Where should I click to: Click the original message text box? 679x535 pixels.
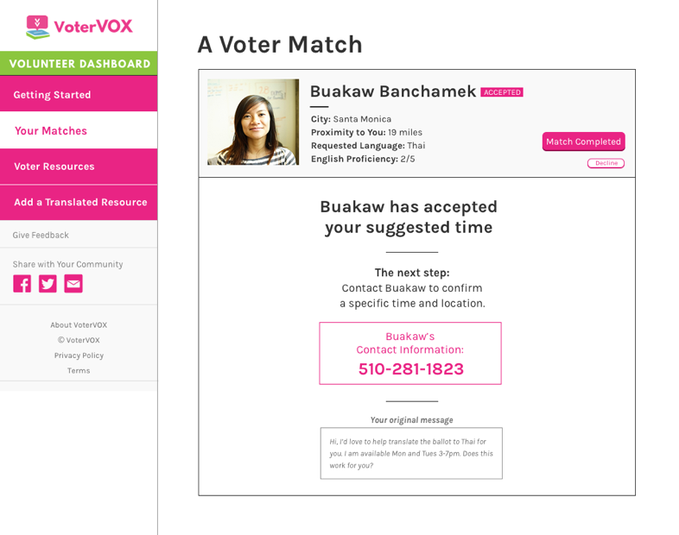(411, 453)
